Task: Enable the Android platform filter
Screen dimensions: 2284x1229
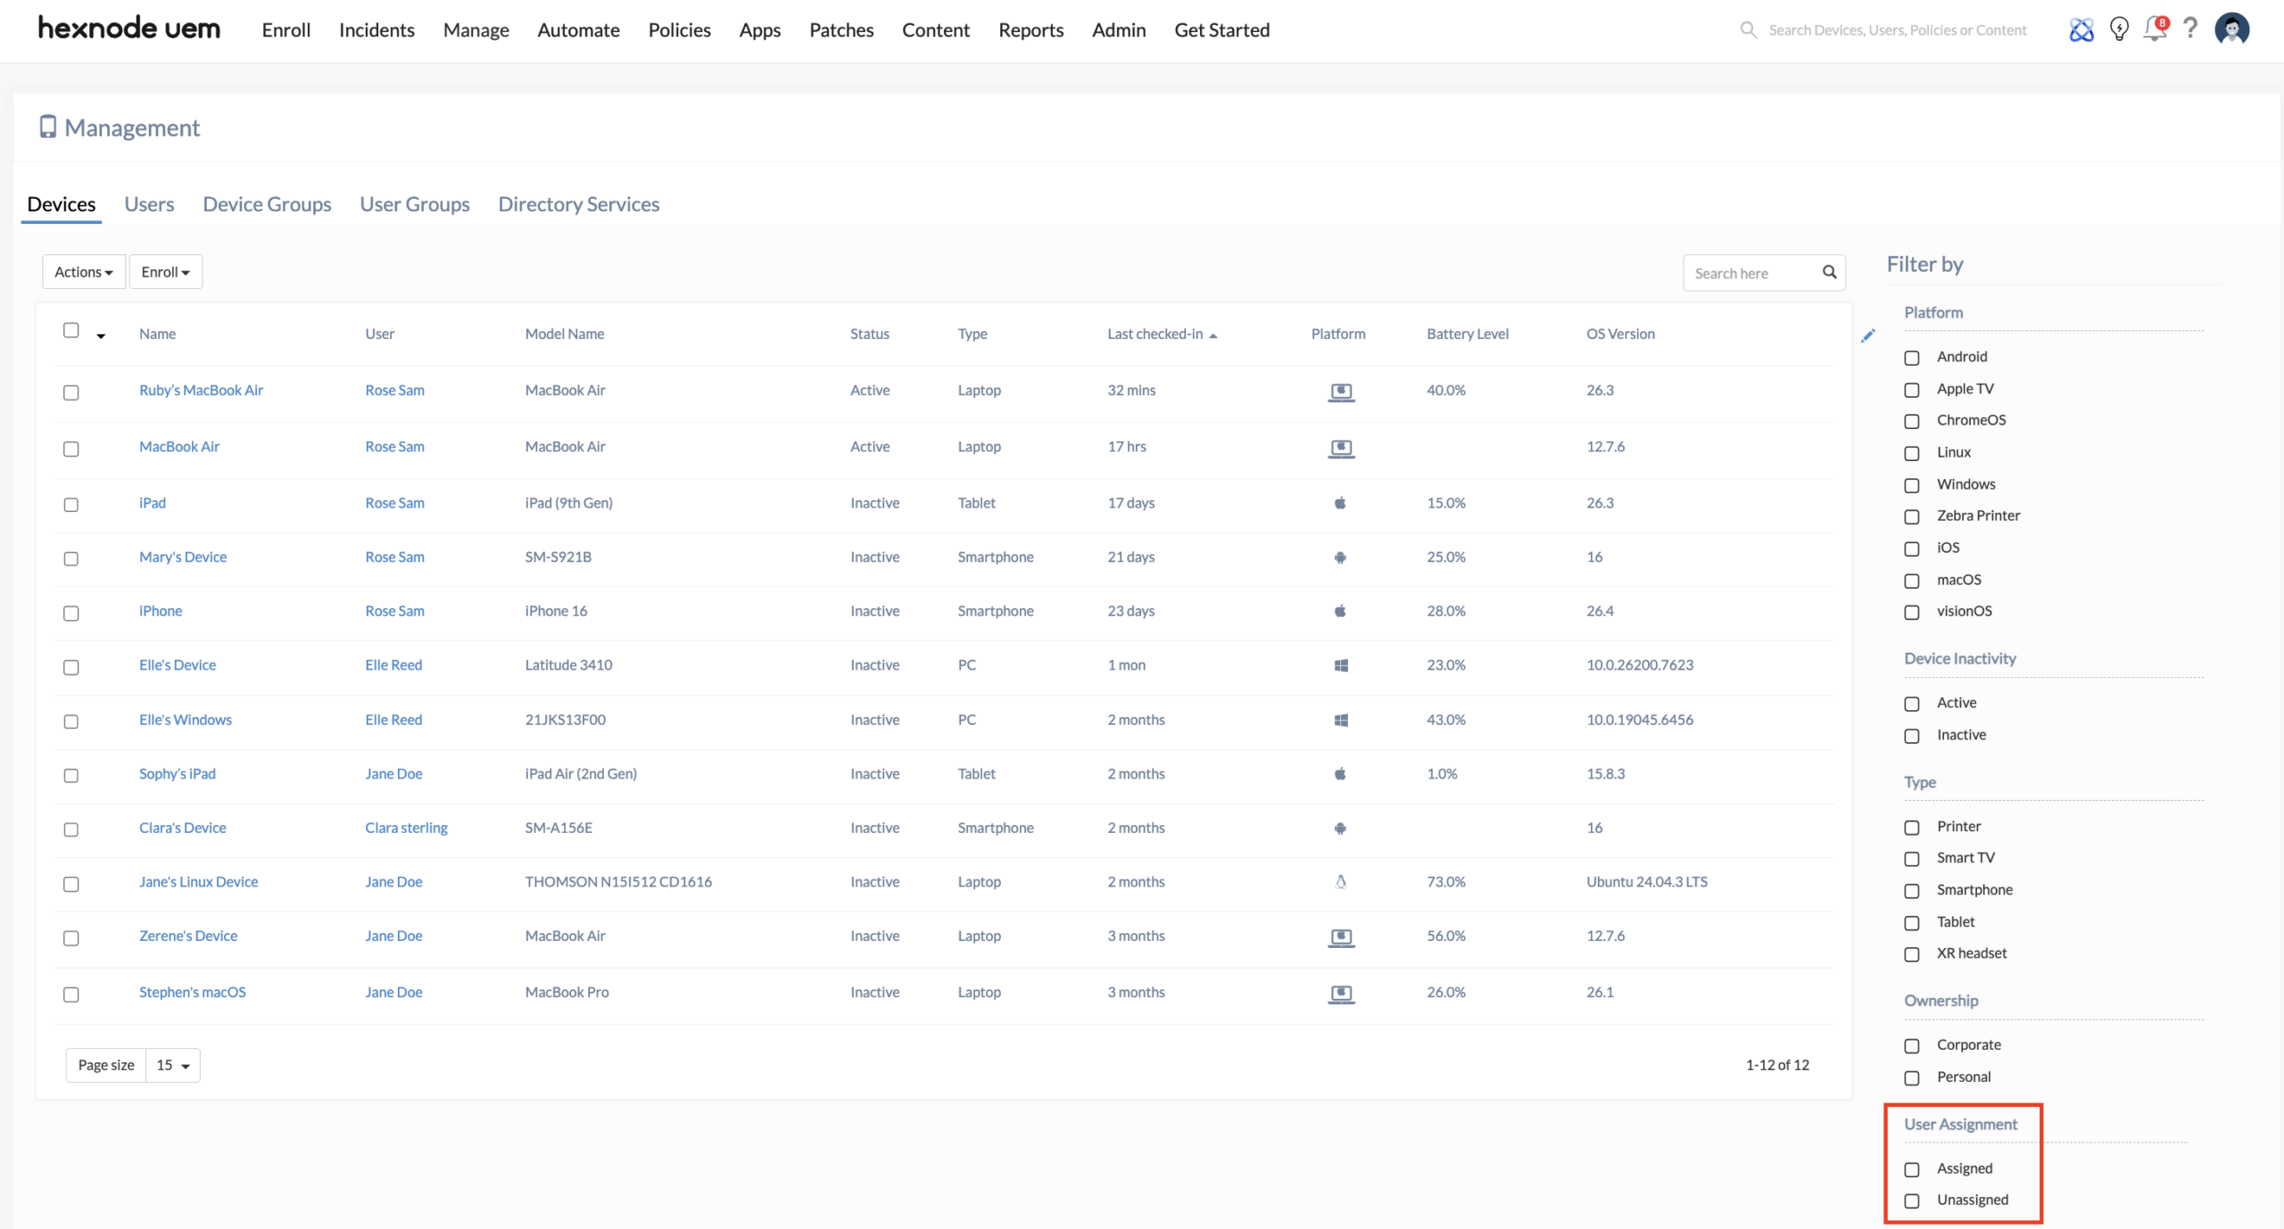Action: [1912, 358]
